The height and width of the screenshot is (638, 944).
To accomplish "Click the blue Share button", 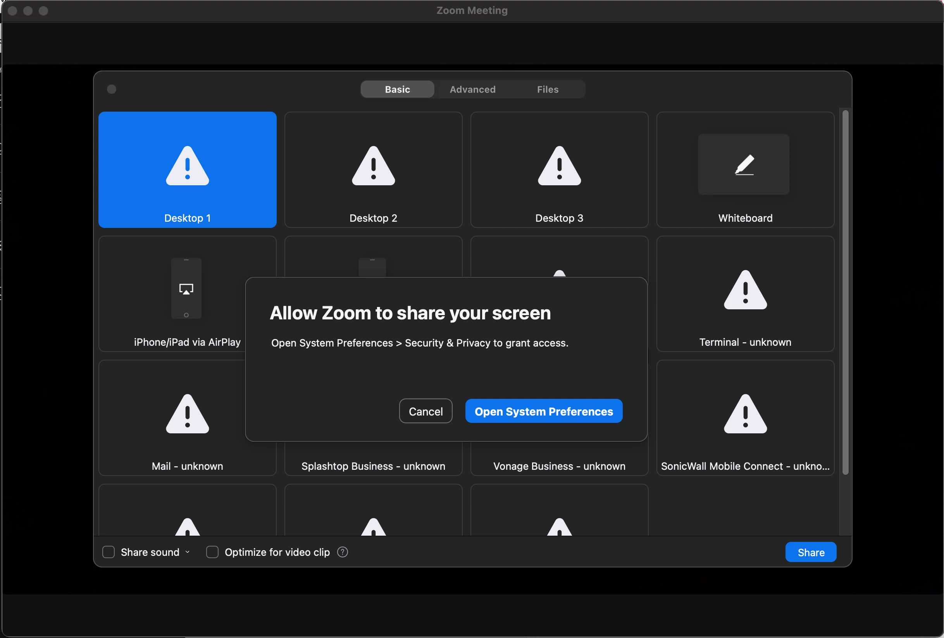I will click(810, 552).
